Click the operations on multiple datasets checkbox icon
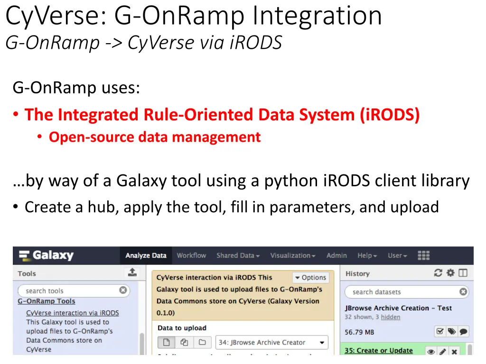The height and width of the screenshot is (364, 486). click(x=440, y=331)
